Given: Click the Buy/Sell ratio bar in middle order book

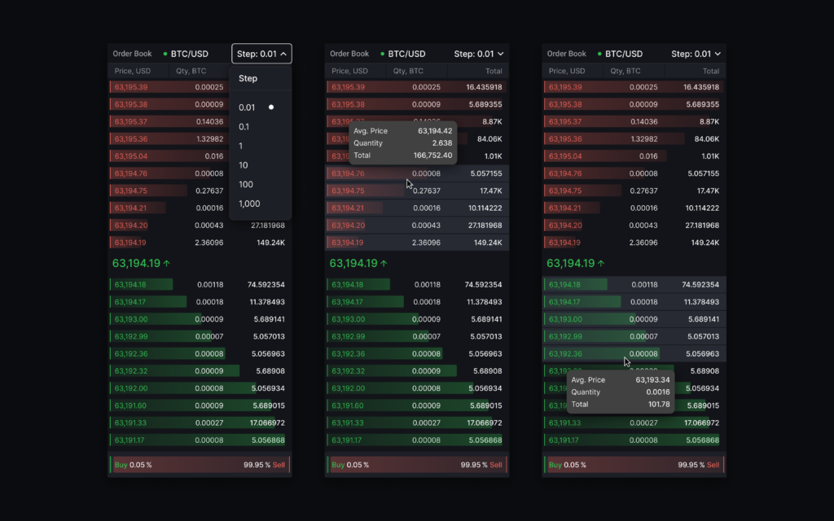Looking at the screenshot, I should click(x=417, y=465).
